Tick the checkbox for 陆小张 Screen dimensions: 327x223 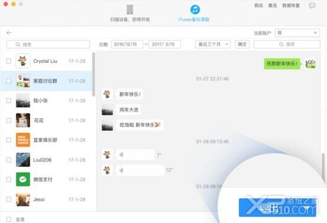tap(9, 100)
